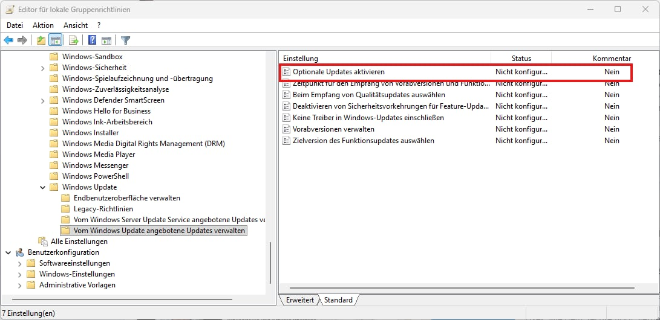
Task: Collapse the Windows Update tree node
Action: coord(43,187)
